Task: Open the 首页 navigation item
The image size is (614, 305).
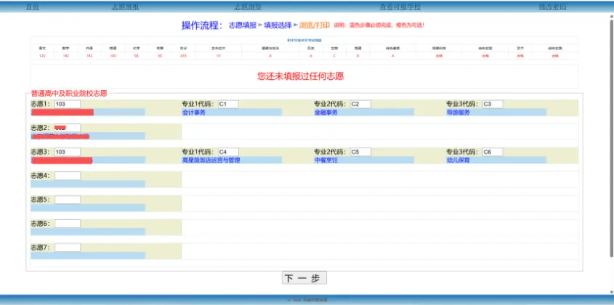Action: coord(32,7)
